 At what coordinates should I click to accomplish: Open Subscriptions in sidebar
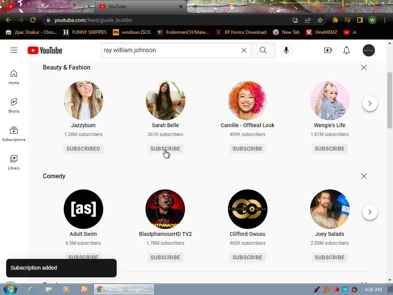click(x=14, y=134)
